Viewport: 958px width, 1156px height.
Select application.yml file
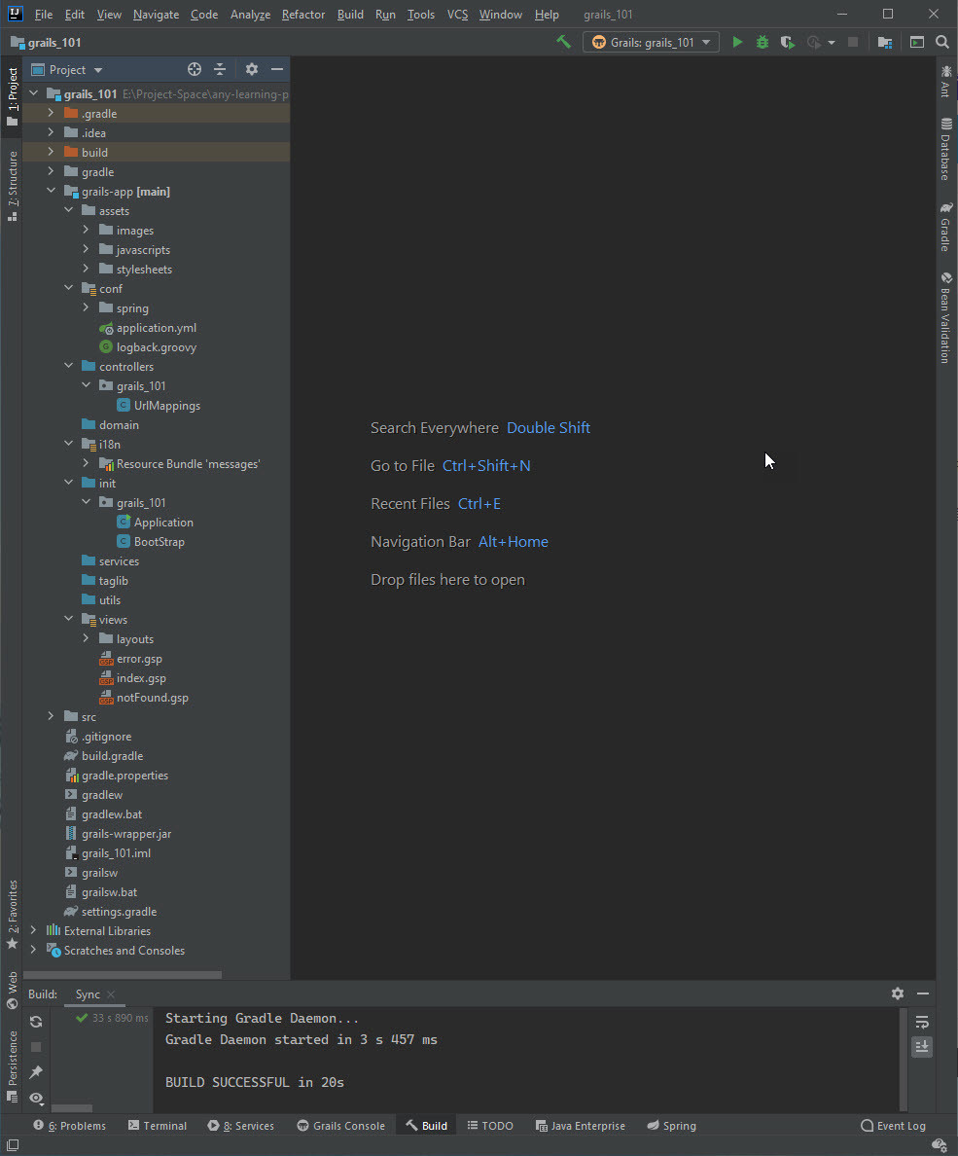click(x=157, y=327)
